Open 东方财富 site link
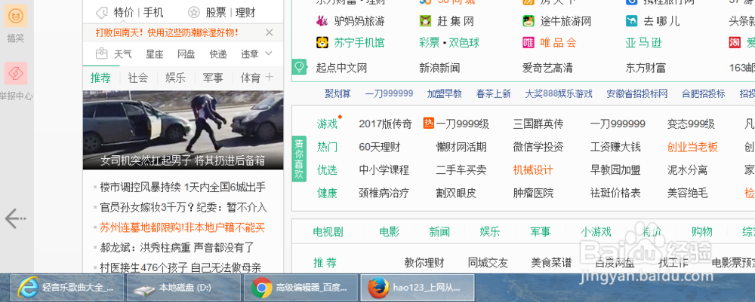The height and width of the screenshot is (302, 755). pyautogui.click(x=646, y=68)
